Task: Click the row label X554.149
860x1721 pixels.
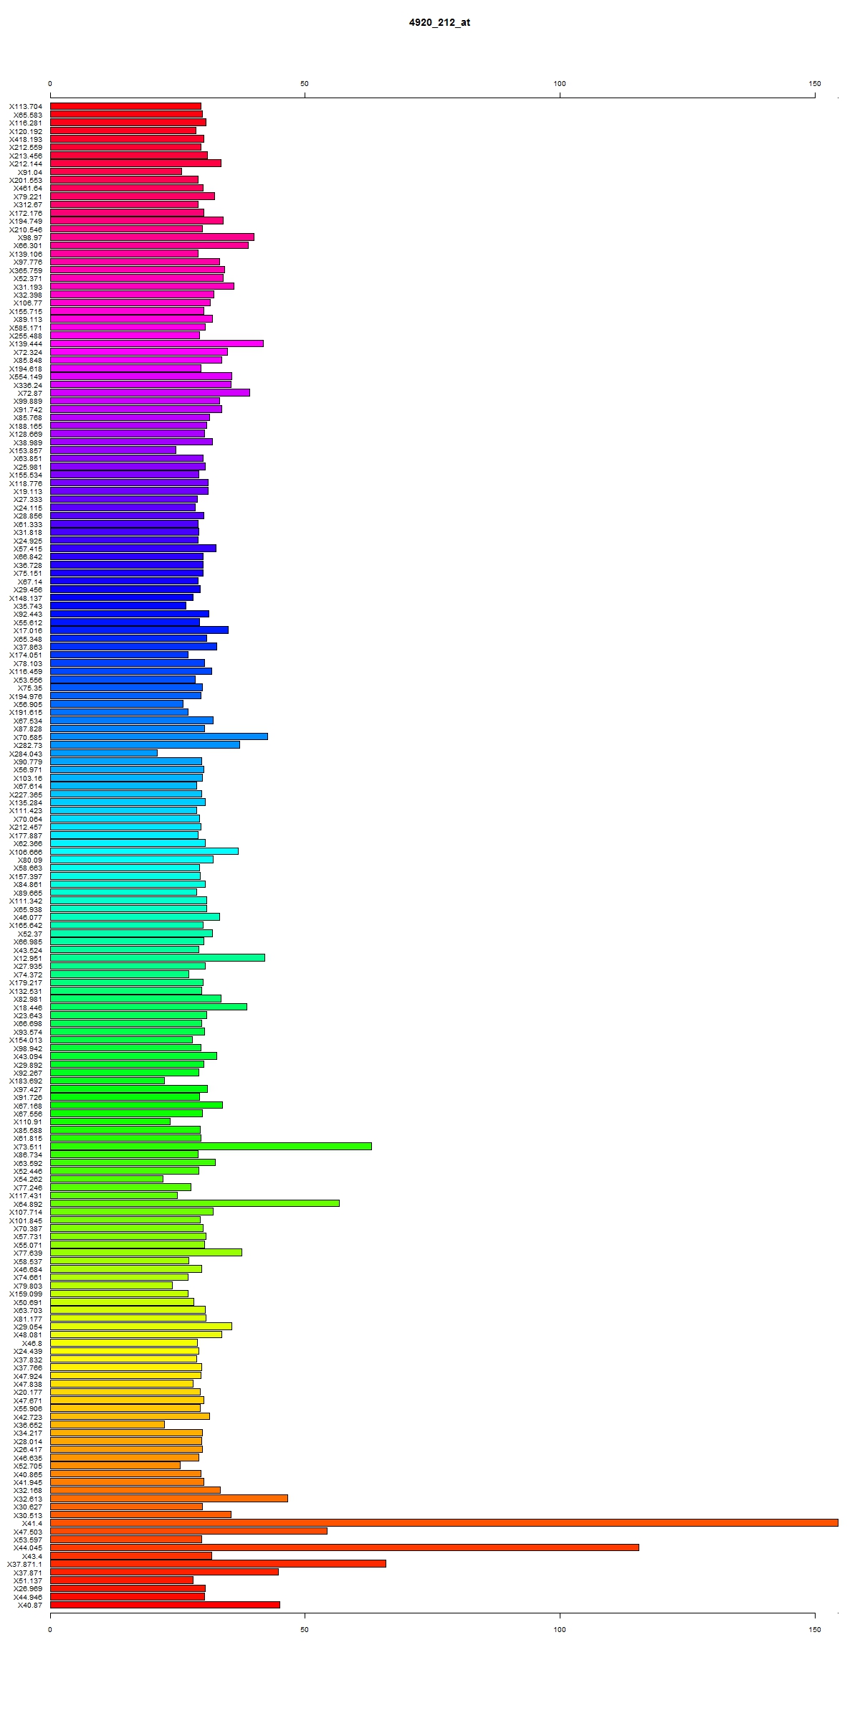Action: tap(26, 377)
